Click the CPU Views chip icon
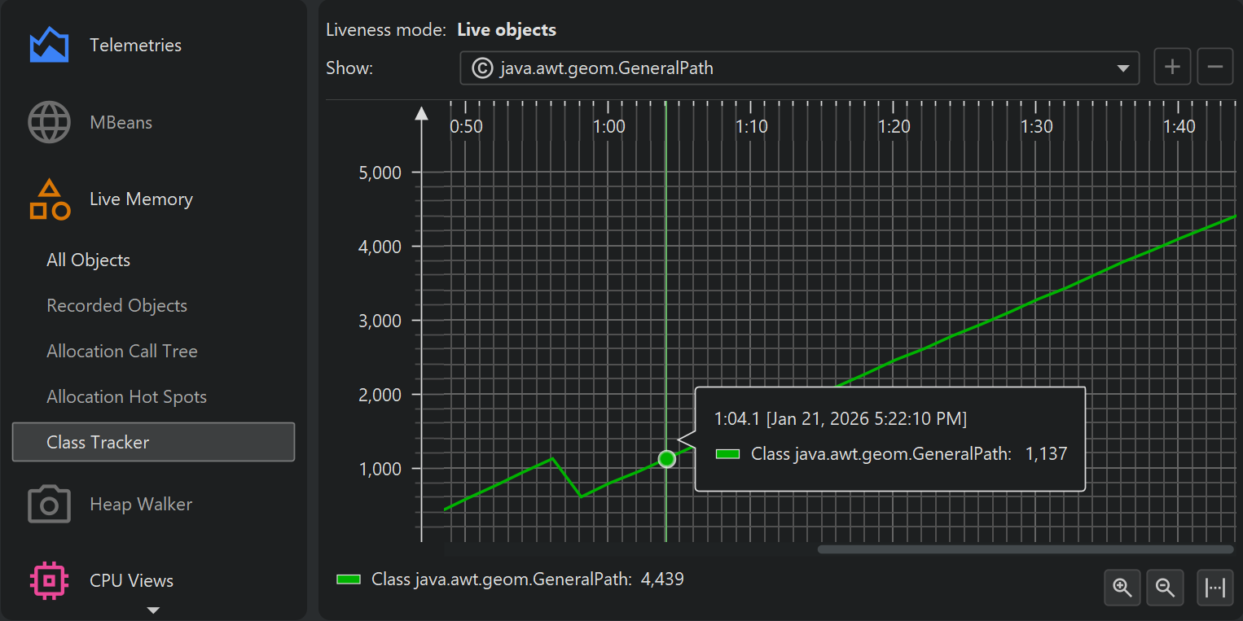Screen dimensions: 1243x621 (x=49, y=580)
